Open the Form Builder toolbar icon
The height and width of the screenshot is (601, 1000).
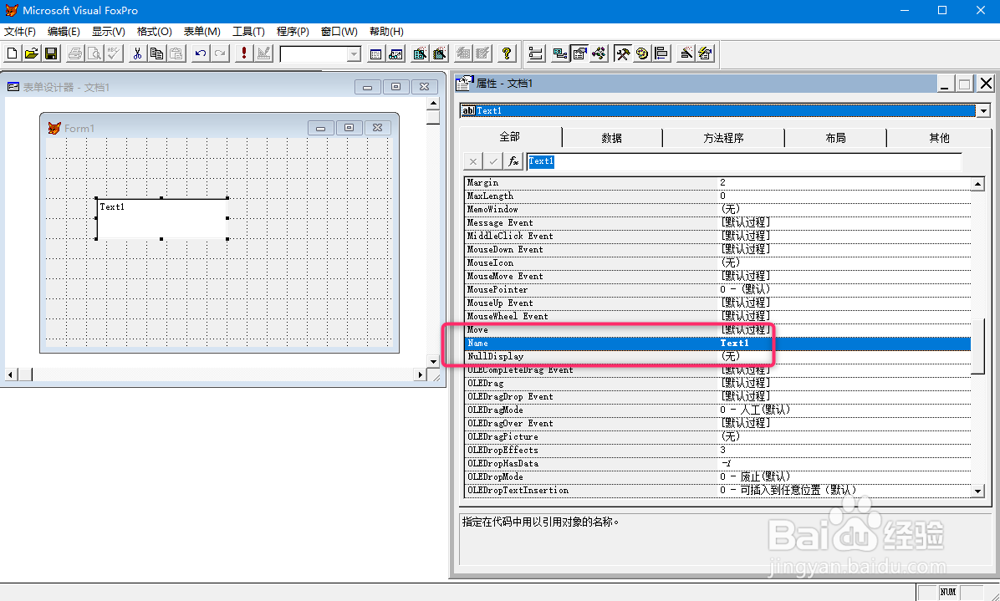tap(686, 54)
